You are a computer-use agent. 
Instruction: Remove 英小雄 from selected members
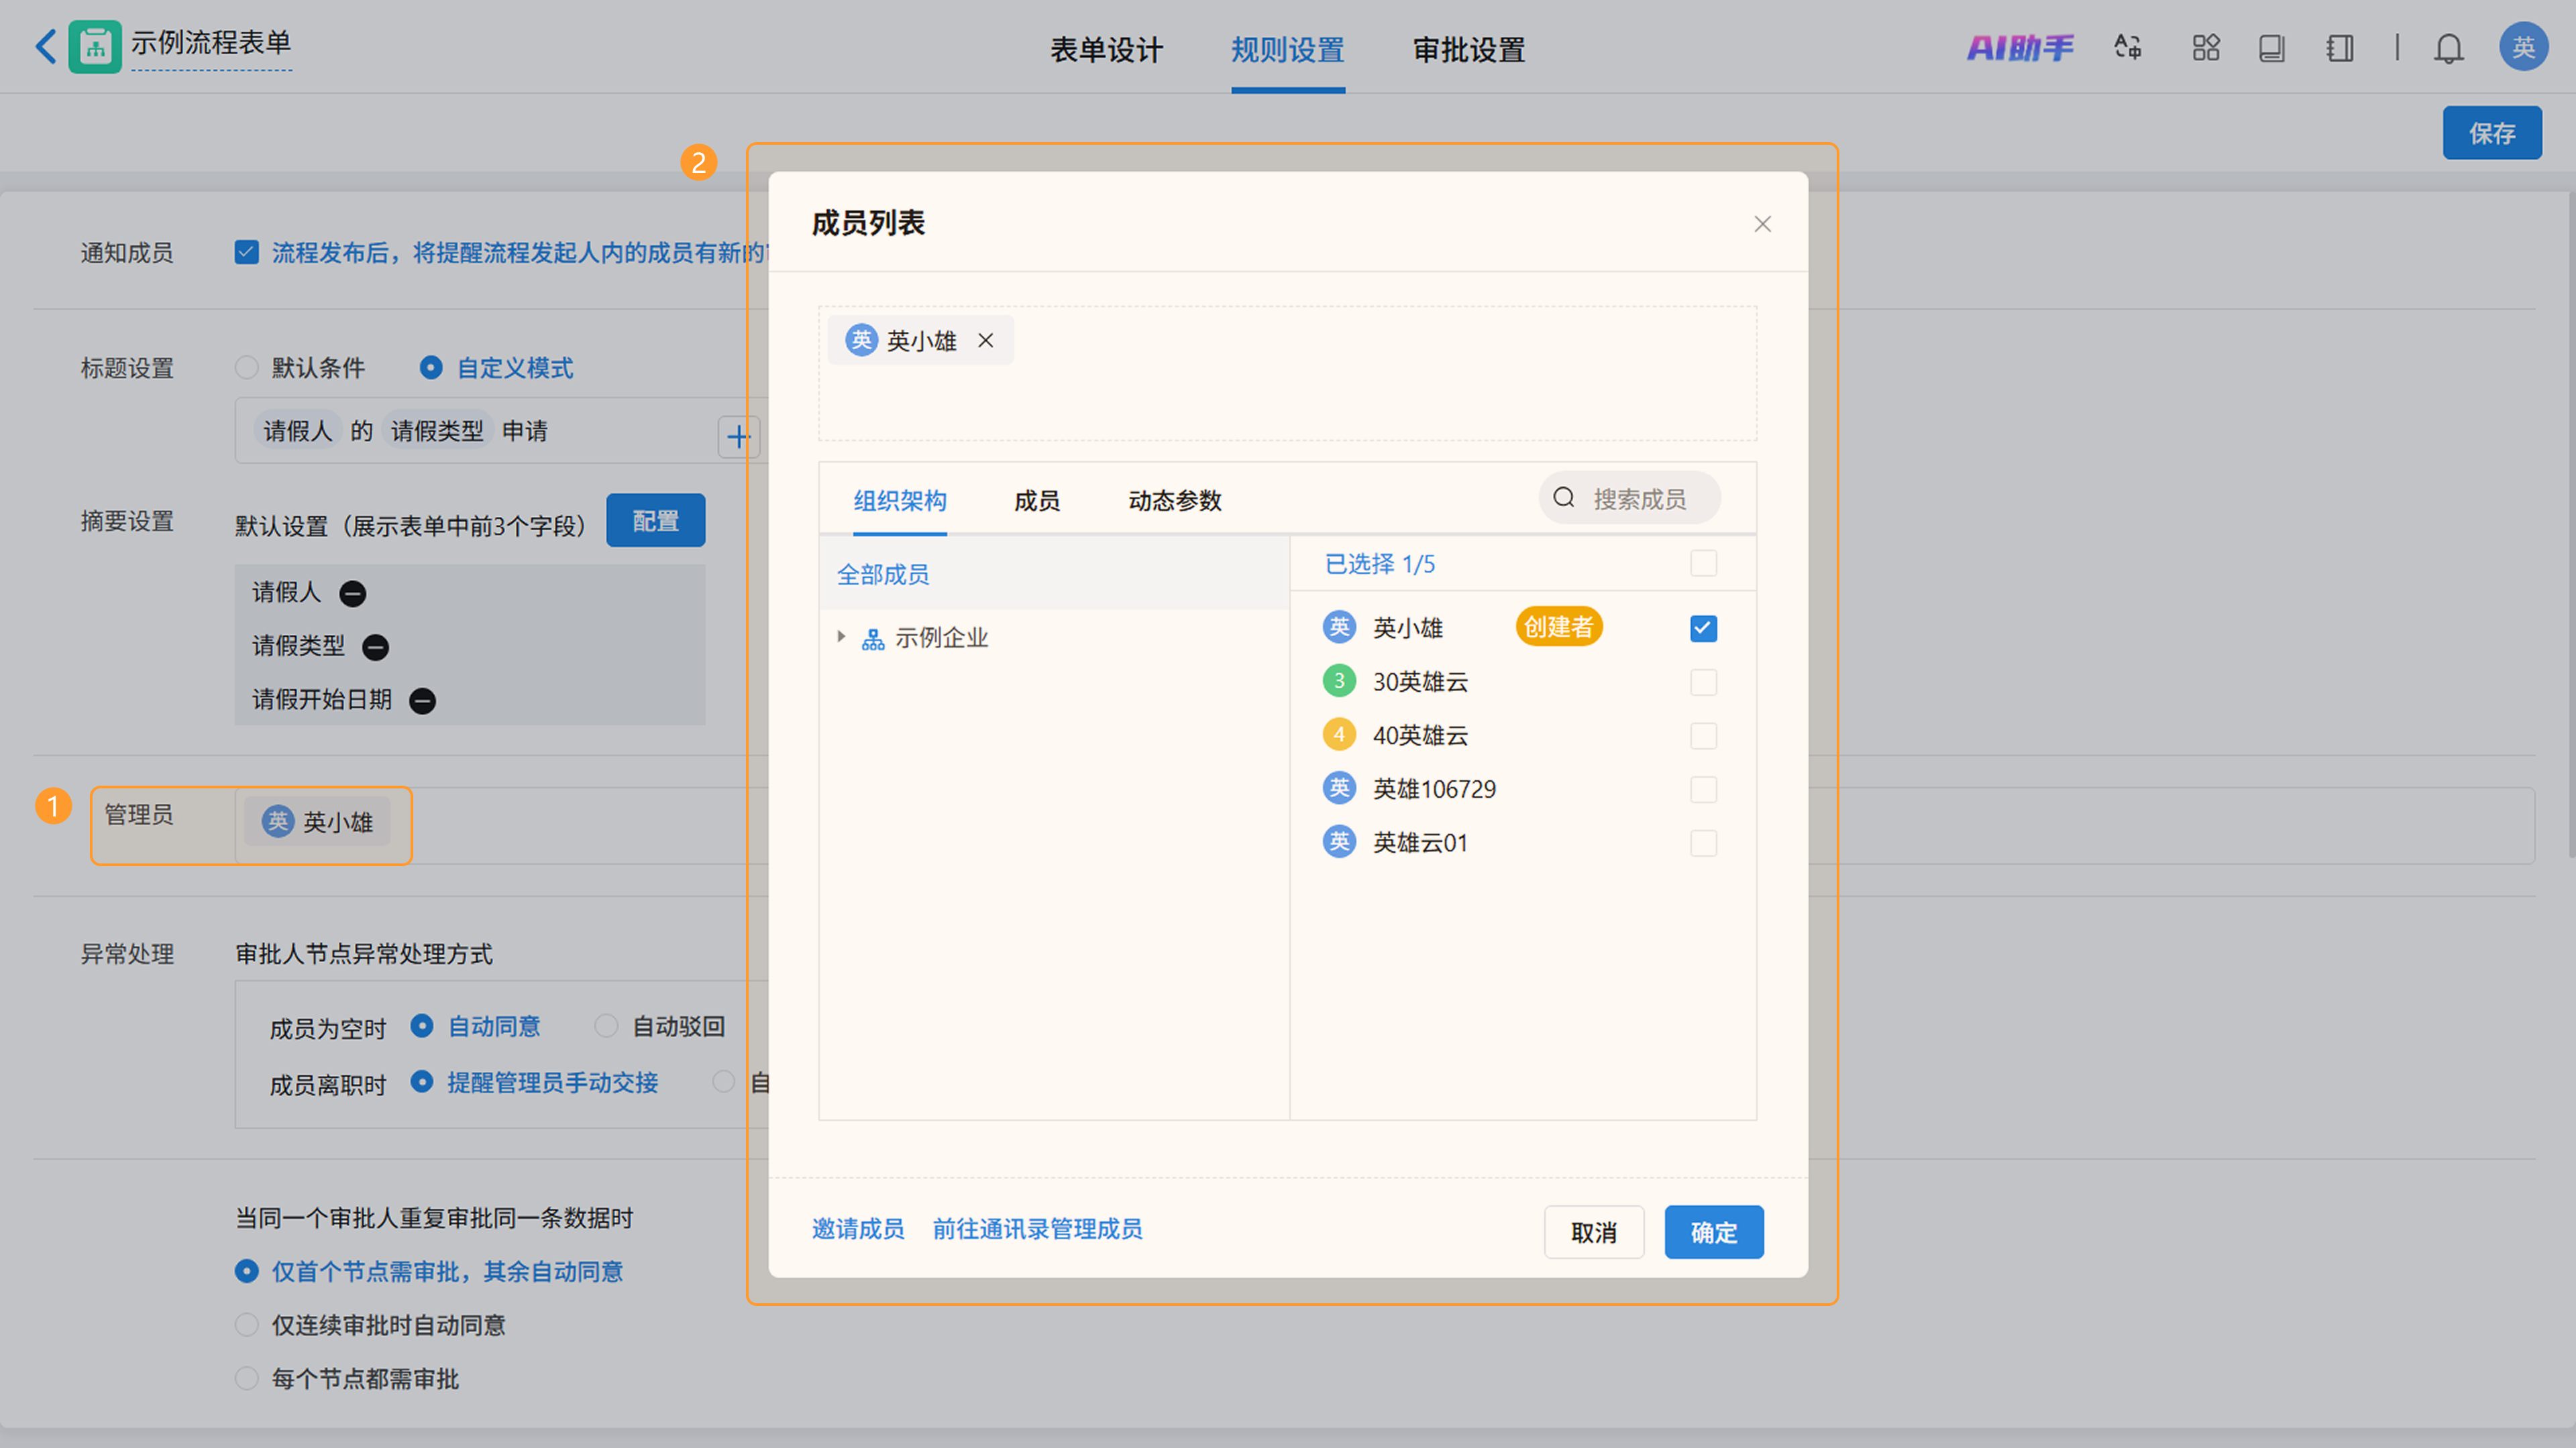click(986, 341)
